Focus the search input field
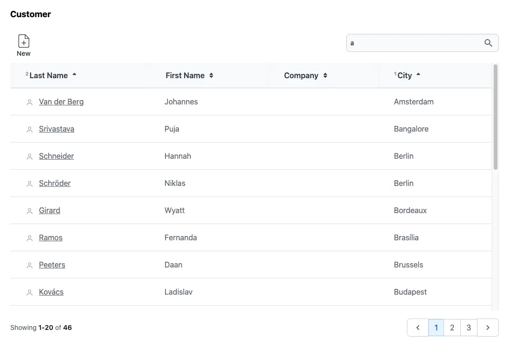518x349 pixels. pos(415,43)
